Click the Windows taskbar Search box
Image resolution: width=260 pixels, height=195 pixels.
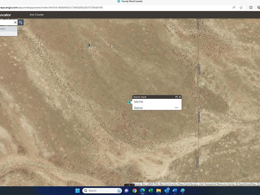tap(102, 191)
